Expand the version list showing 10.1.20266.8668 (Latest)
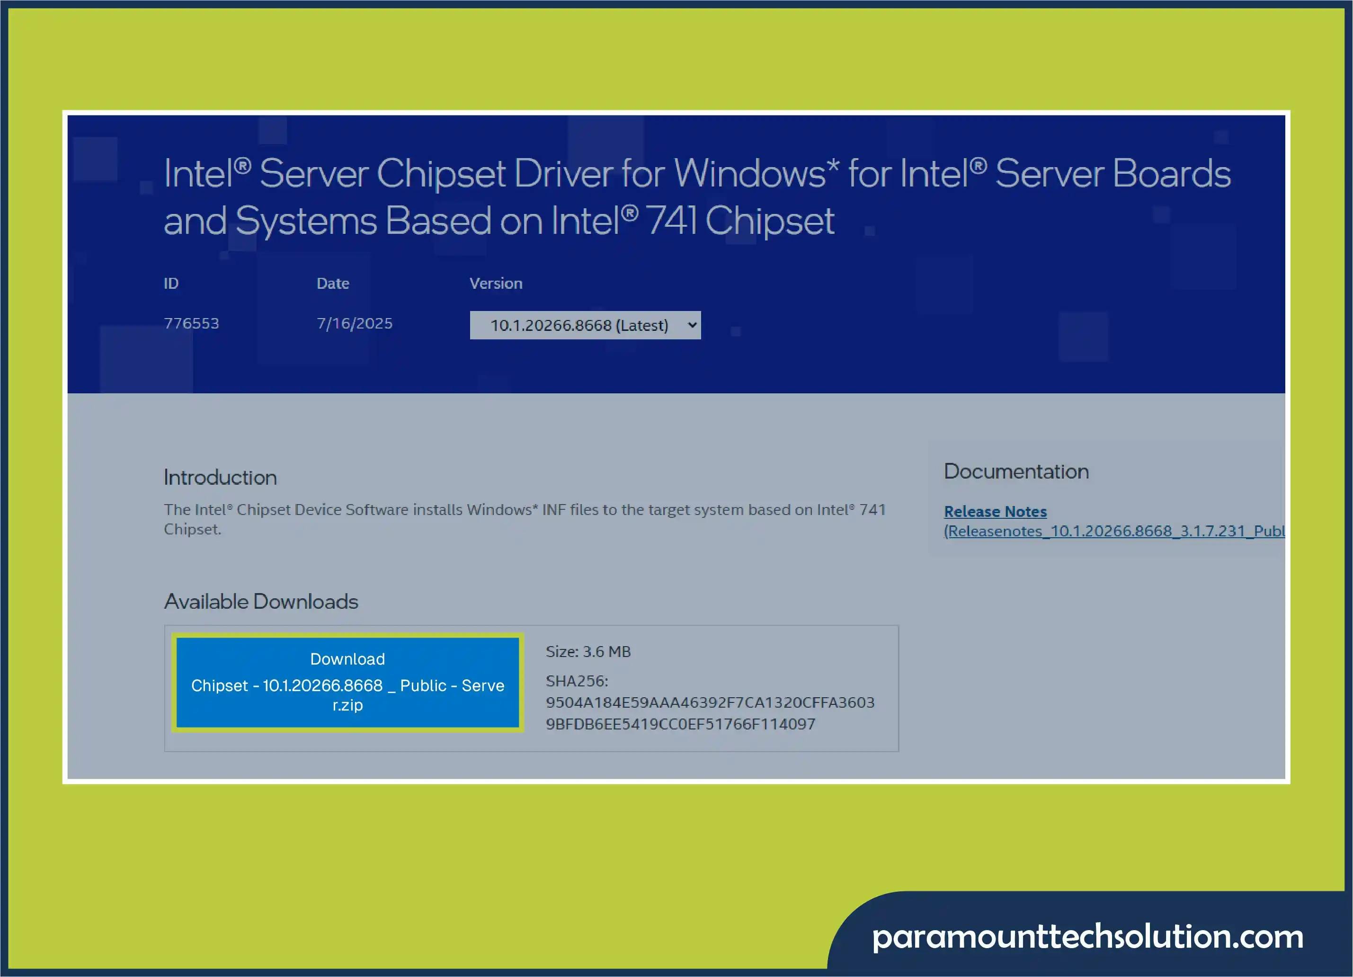 586,325
